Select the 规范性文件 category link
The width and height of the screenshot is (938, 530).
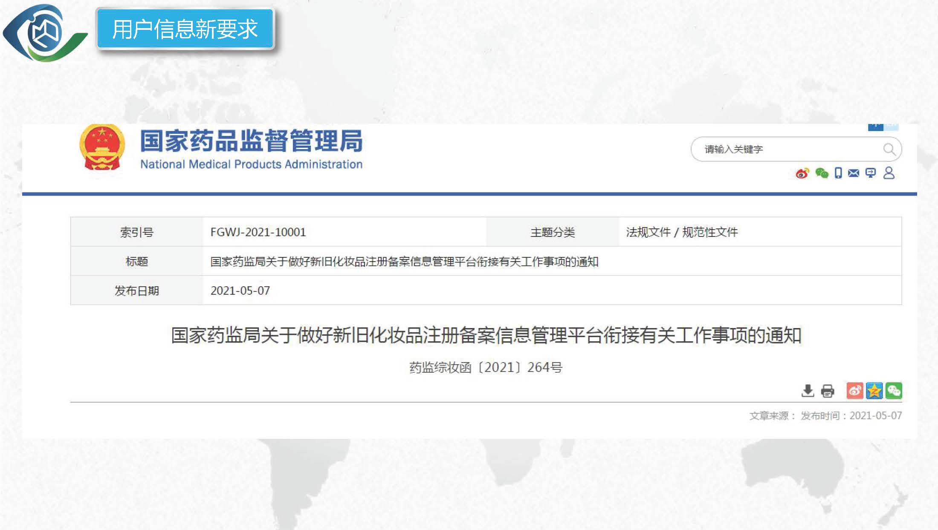click(710, 232)
